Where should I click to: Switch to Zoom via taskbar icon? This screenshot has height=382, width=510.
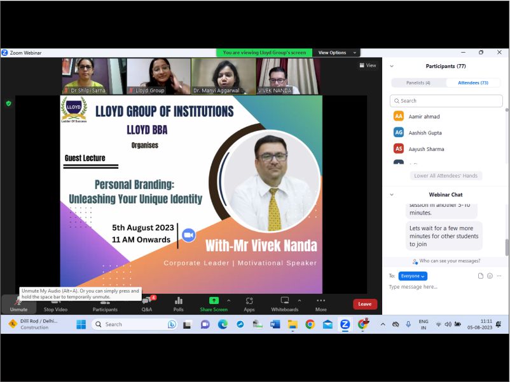(x=345, y=324)
